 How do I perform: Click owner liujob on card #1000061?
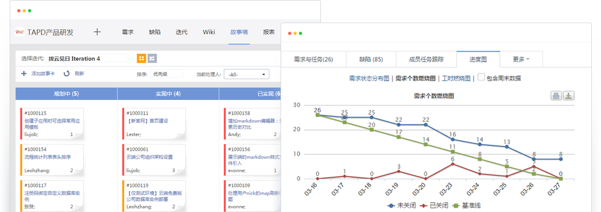pyautogui.click(x=133, y=171)
